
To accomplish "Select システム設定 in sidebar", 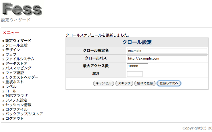I will [x=16, y=100].
